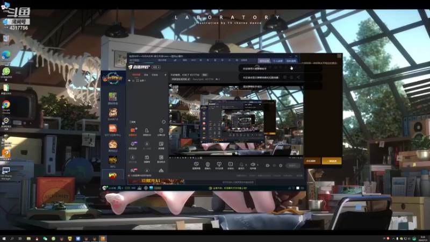Select the first orange scene tab
Viewport: 430px width, 242px height.
137,75
